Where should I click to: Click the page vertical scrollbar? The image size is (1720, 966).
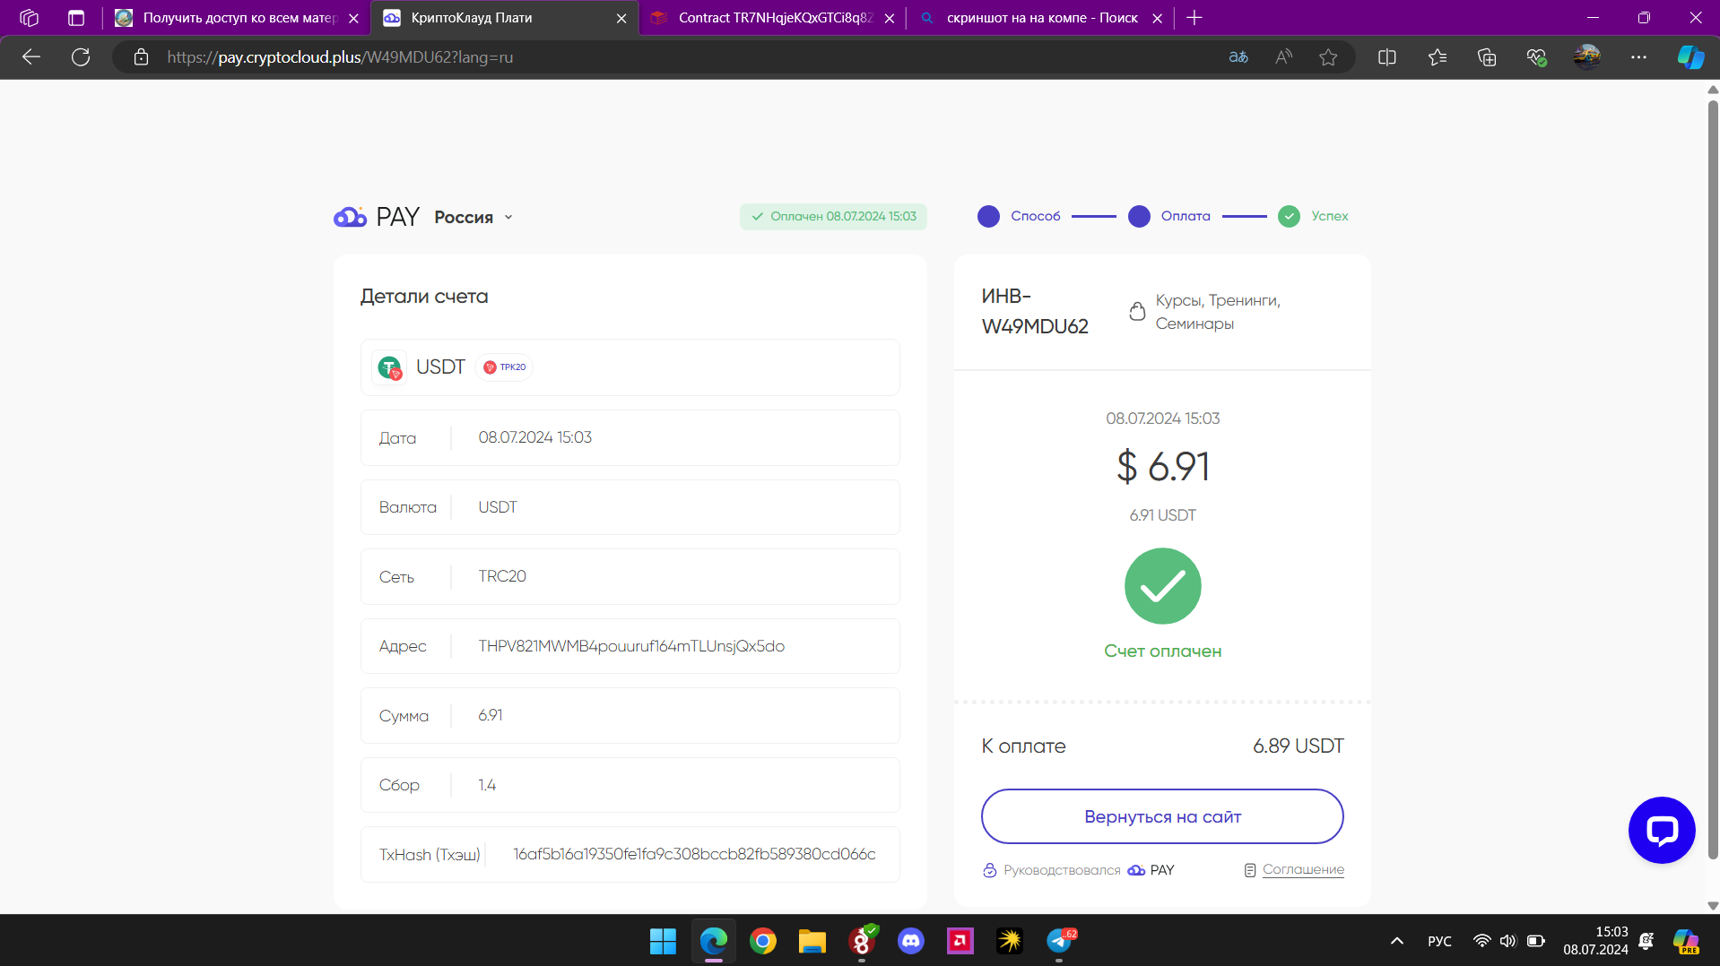click(1713, 479)
